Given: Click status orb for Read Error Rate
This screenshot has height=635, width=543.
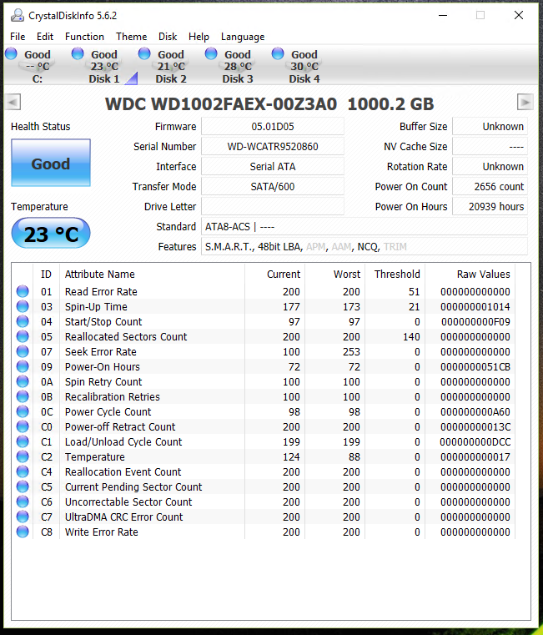Looking at the screenshot, I should (x=23, y=292).
